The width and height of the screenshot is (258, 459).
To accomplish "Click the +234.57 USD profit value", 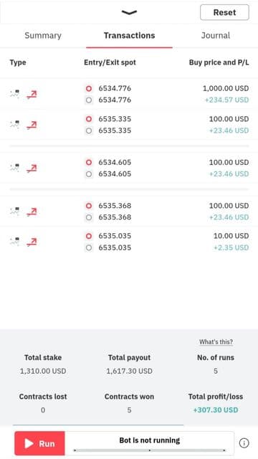I will (226, 100).
